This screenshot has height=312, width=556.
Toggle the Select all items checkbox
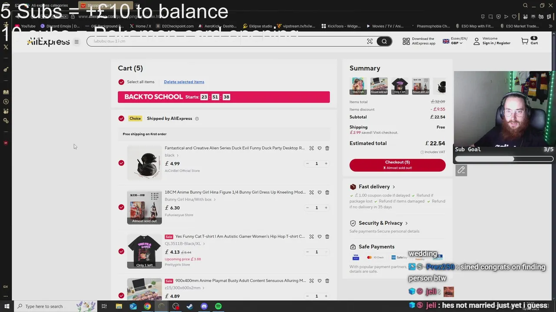point(121,82)
